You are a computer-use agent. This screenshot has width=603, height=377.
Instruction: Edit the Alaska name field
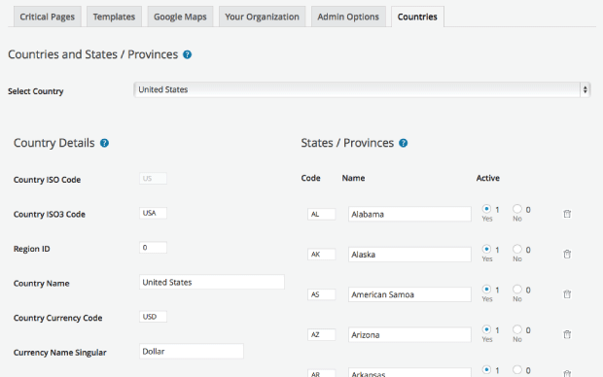click(409, 255)
